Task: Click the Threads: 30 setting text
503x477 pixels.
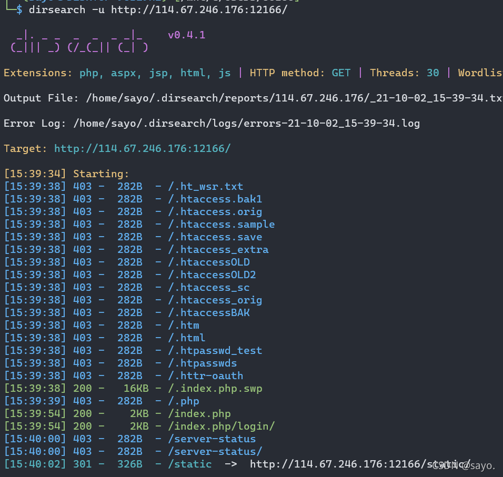Action: pos(404,73)
